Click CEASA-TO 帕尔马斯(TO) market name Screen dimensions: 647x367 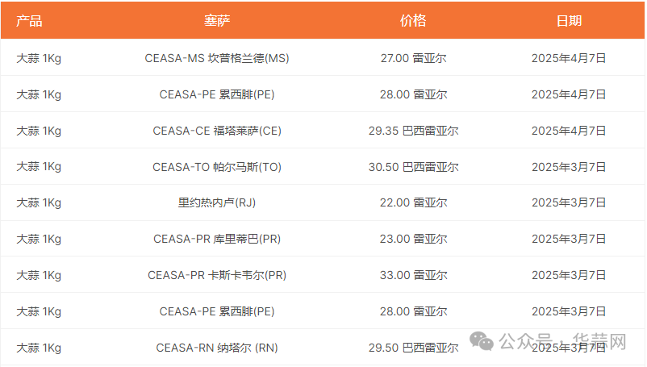[217, 167]
